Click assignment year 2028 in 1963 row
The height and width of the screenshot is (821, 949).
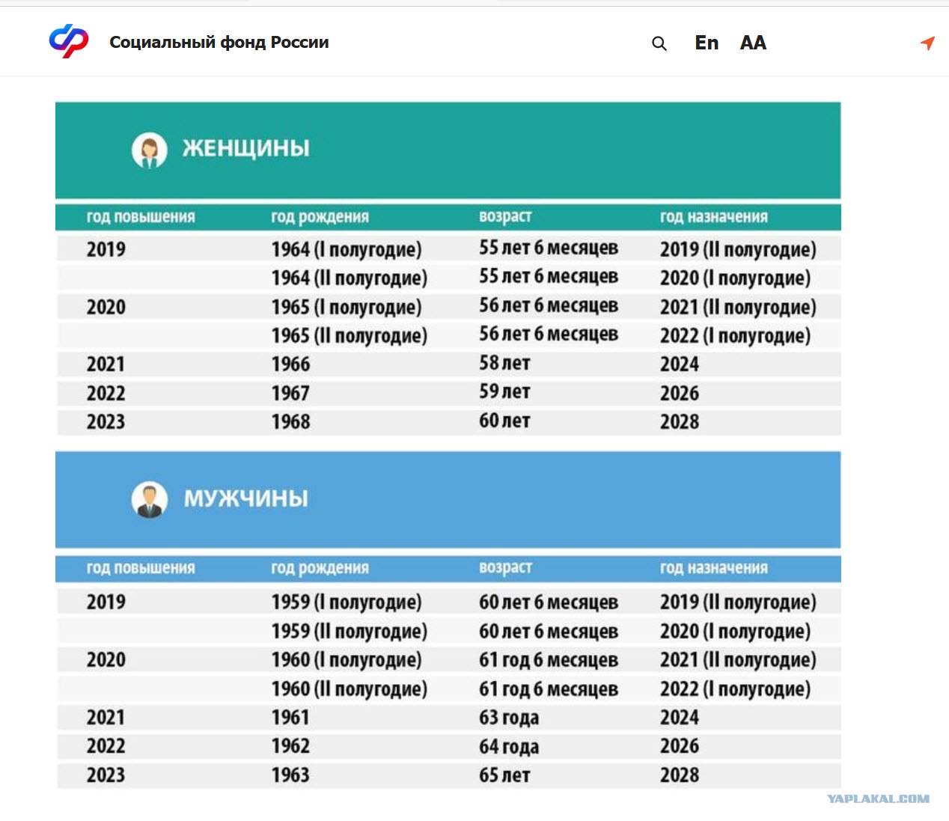[x=680, y=775]
